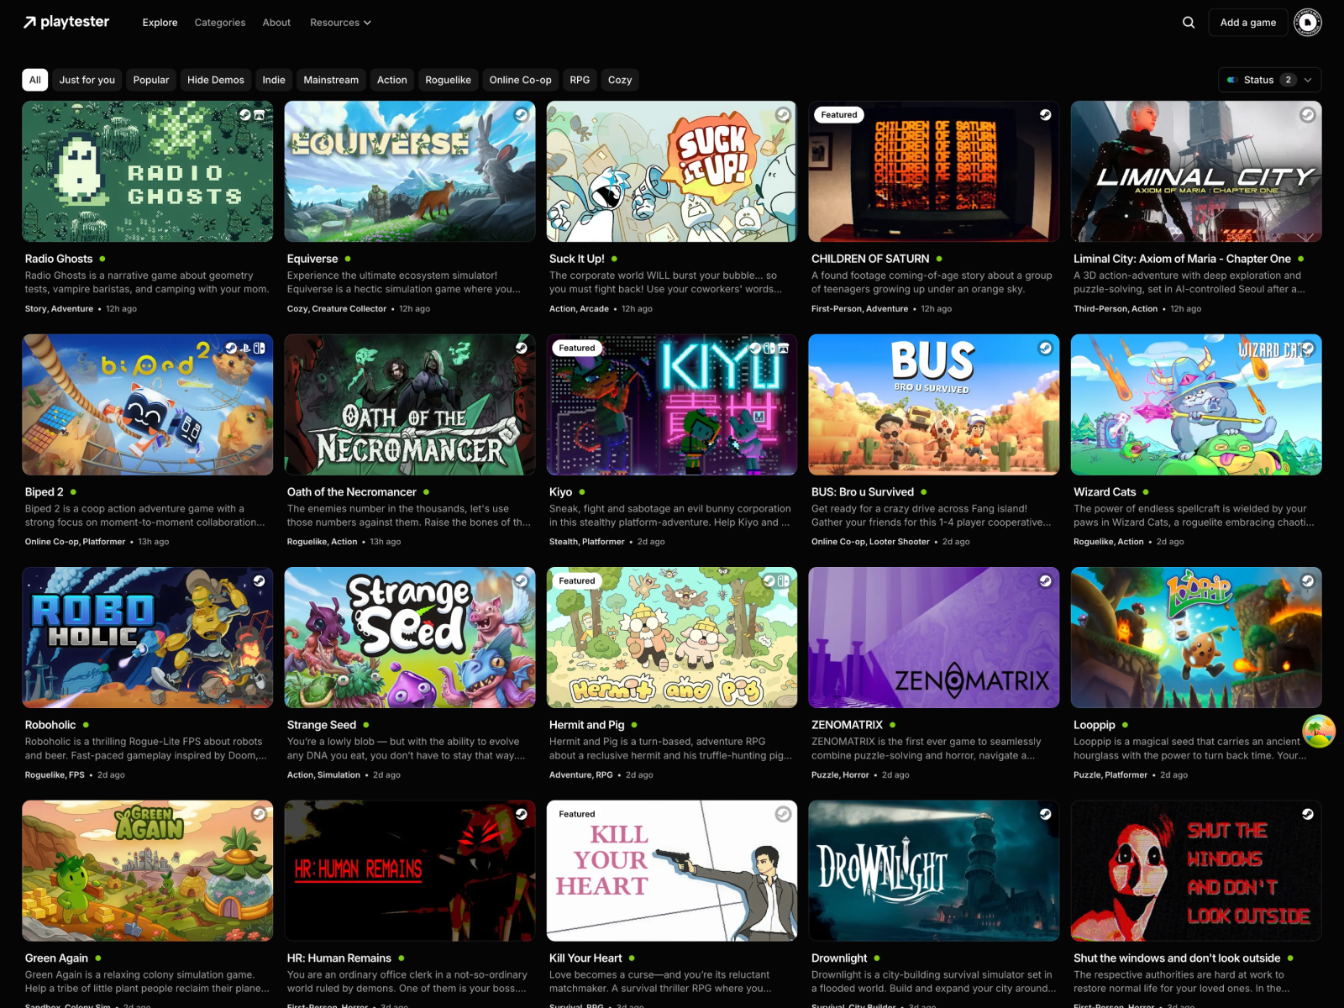Image resolution: width=1344 pixels, height=1008 pixels.
Task: Toggle the Hide Demos filter
Action: (x=216, y=80)
